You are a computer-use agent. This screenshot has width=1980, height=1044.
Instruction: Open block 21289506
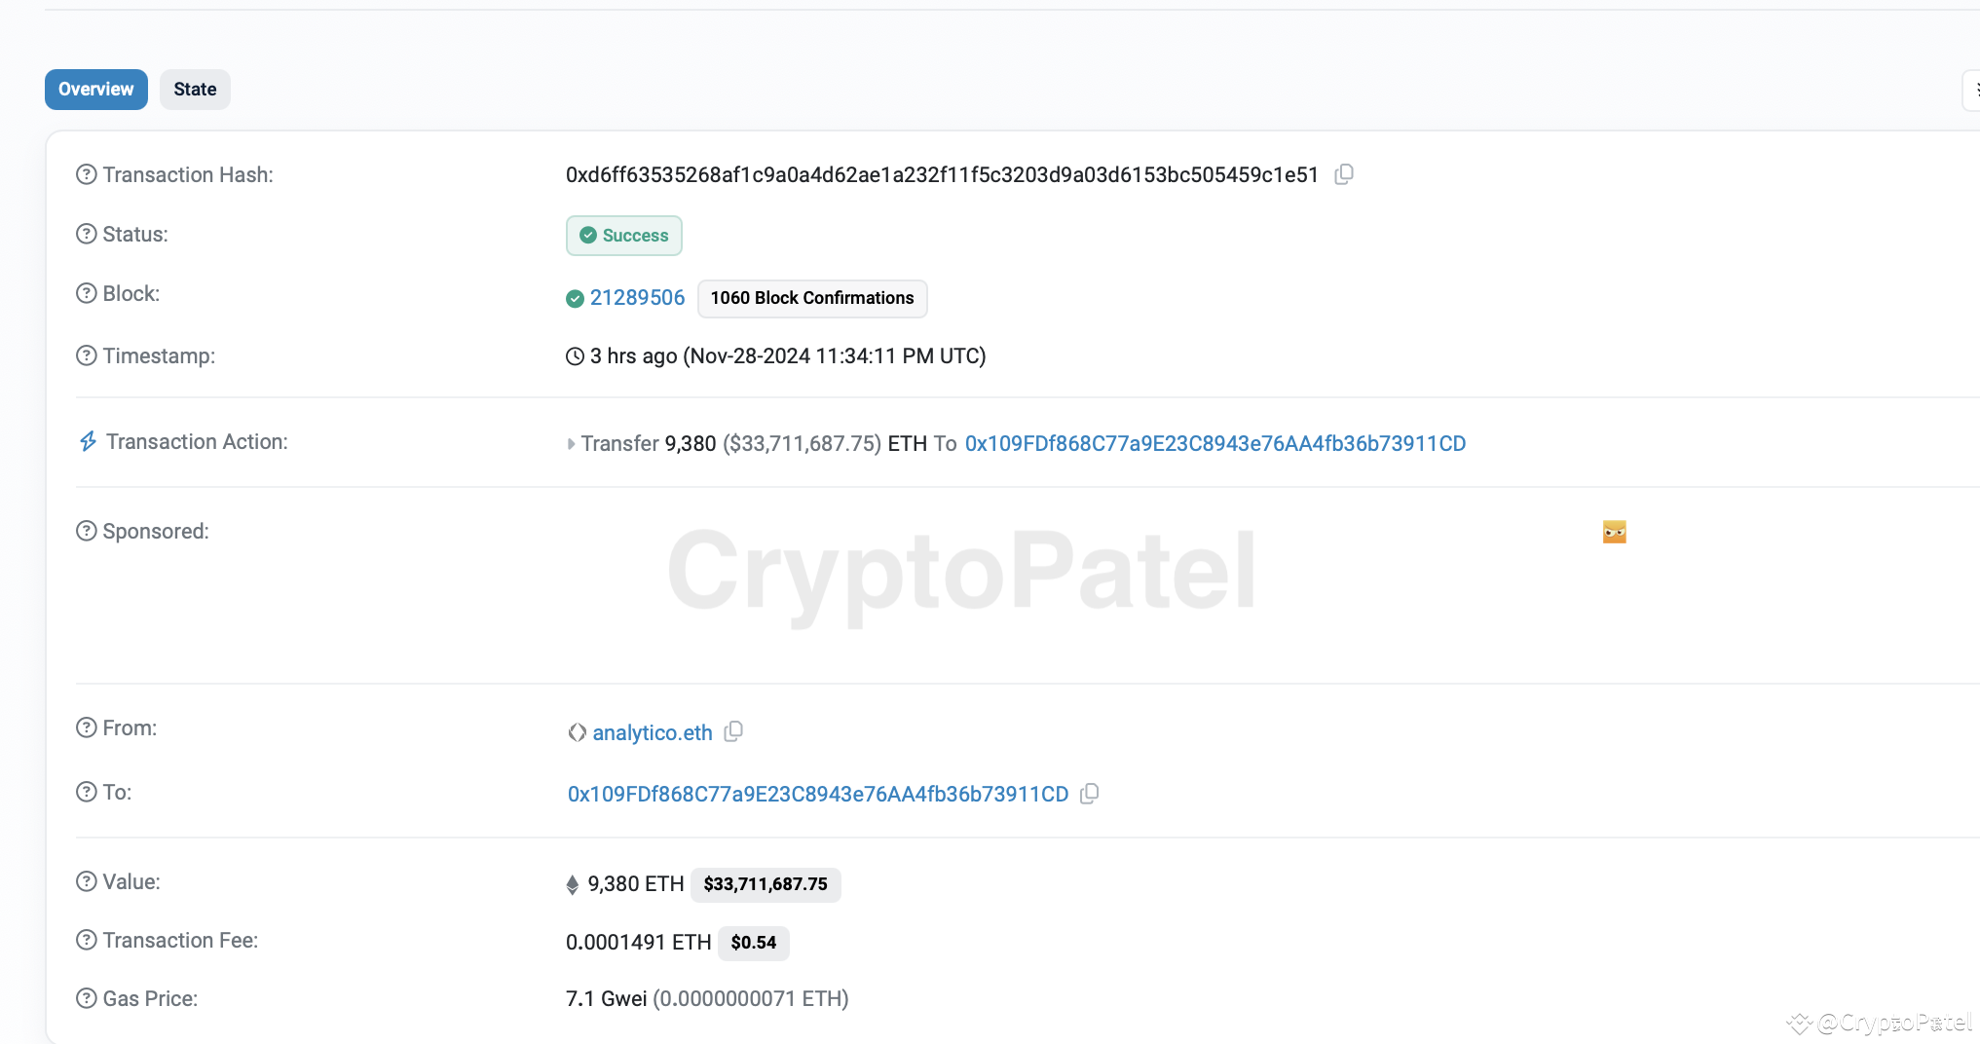pyautogui.click(x=637, y=298)
